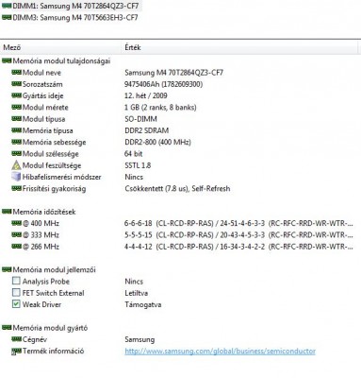
Task: Select the Memória modul gyártó group row
Action: tap(45, 328)
